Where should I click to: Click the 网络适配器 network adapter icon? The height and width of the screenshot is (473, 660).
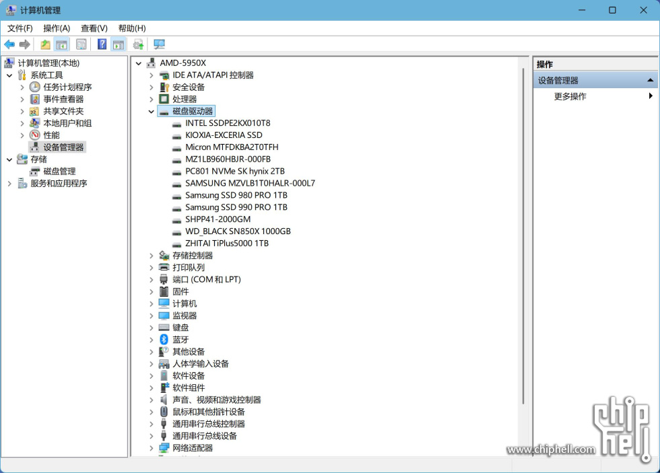tap(164, 448)
